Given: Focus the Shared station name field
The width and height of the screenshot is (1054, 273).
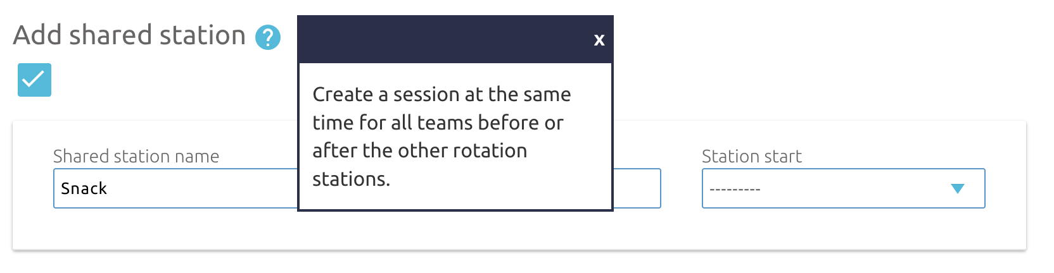Looking at the screenshot, I should pyautogui.click(x=175, y=188).
